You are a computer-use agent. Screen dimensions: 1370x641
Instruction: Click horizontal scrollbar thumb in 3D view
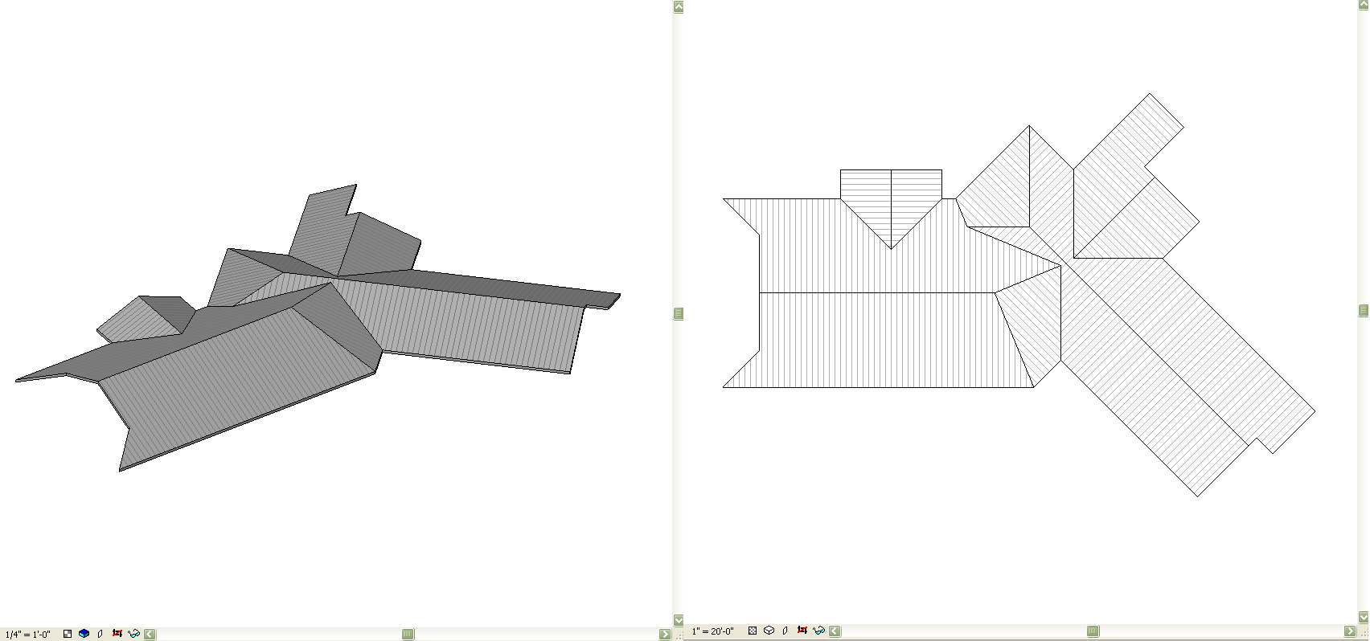click(x=408, y=635)
